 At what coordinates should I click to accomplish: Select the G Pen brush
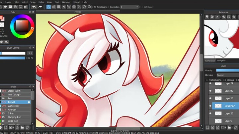(15, 113)
